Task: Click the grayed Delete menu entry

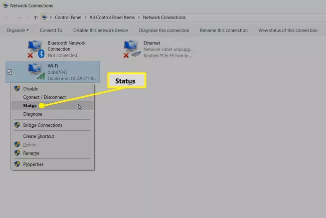Action: (x=52, y=145)
